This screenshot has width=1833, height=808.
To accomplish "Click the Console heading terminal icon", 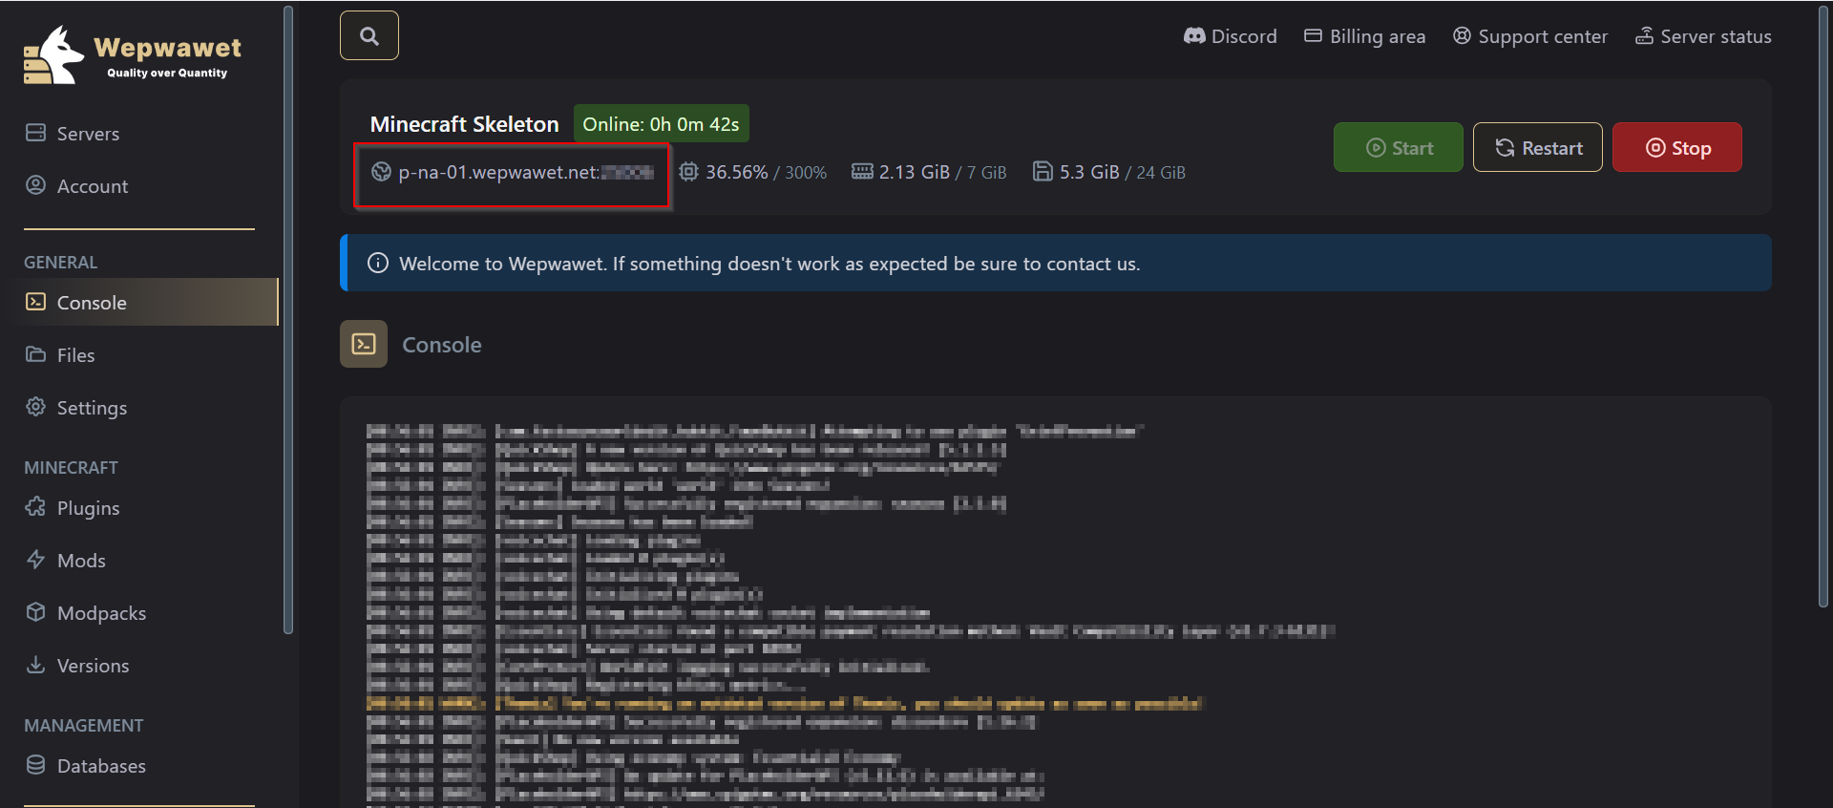I will 364,344.
